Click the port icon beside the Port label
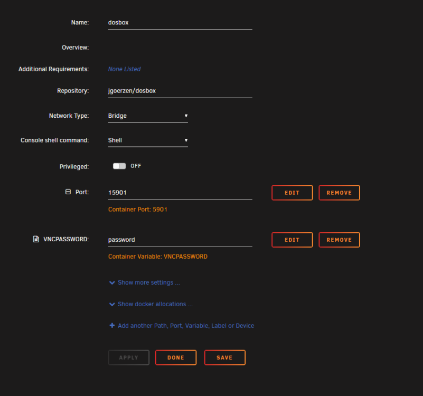Screen dimensions: 423x396 [x=68, y=192]
